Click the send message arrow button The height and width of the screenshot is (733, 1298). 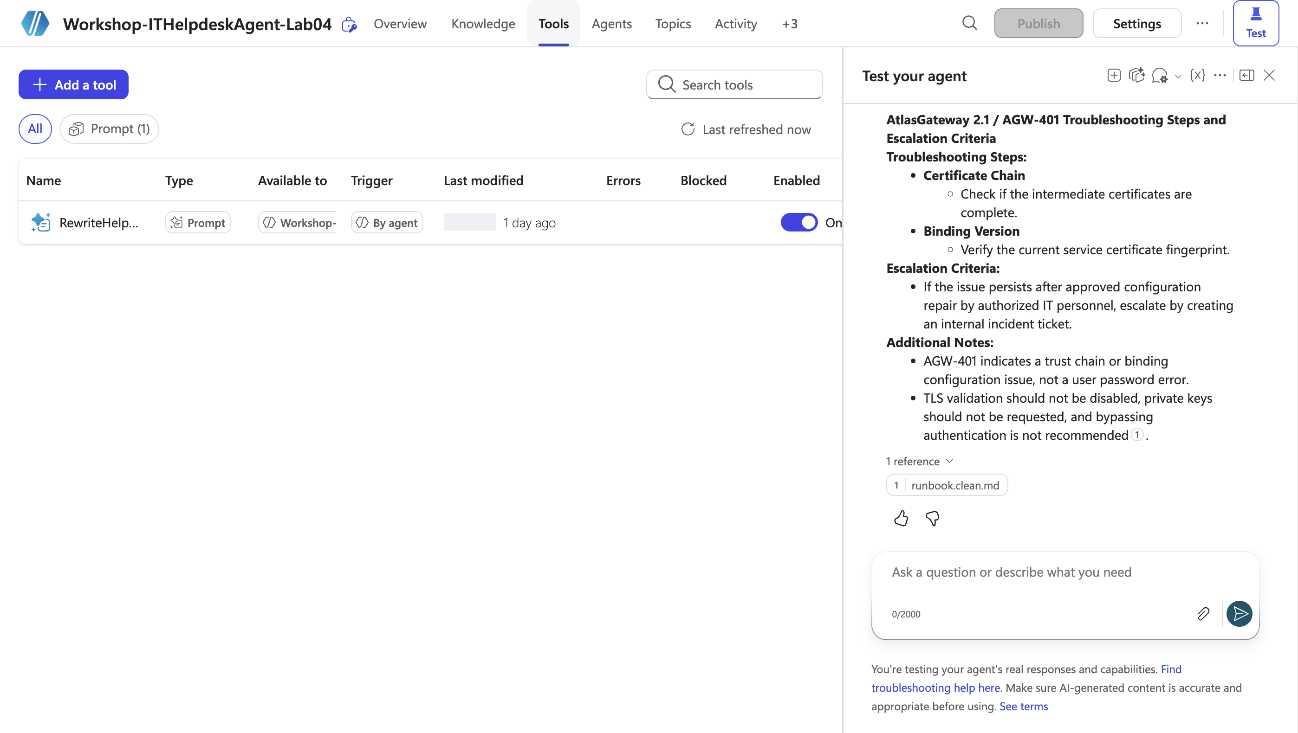pos(1240,614)
